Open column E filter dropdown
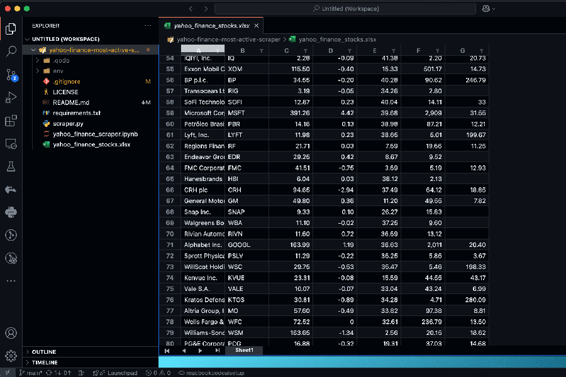Image resolution: width=566 pixels, height=377 pixels. tap(394, 51)
